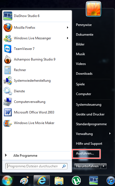Open Systemsteuerung from the right pane
The width and height of the screenshot is (115, 186).
[89, 105]
